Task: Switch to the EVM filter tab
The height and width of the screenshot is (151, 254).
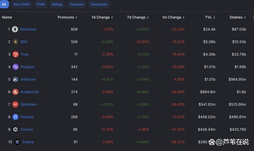Action: [41, 4]
